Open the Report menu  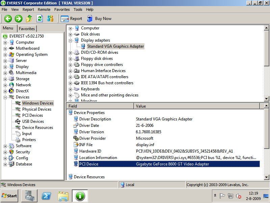point(28,9)
